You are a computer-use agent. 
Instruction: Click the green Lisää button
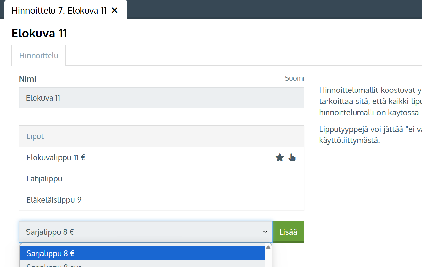(288, 232)
